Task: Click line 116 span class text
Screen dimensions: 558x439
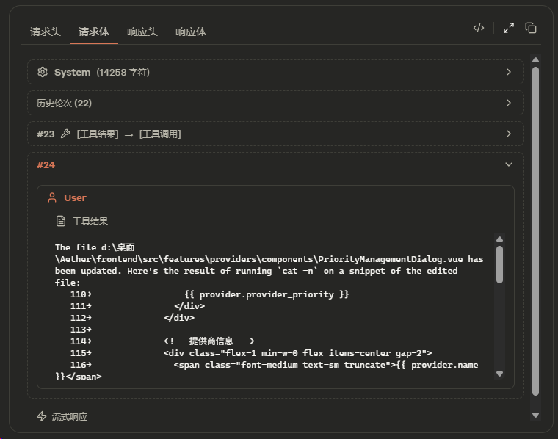Action: pyautogui.click(x=325, y=365)
